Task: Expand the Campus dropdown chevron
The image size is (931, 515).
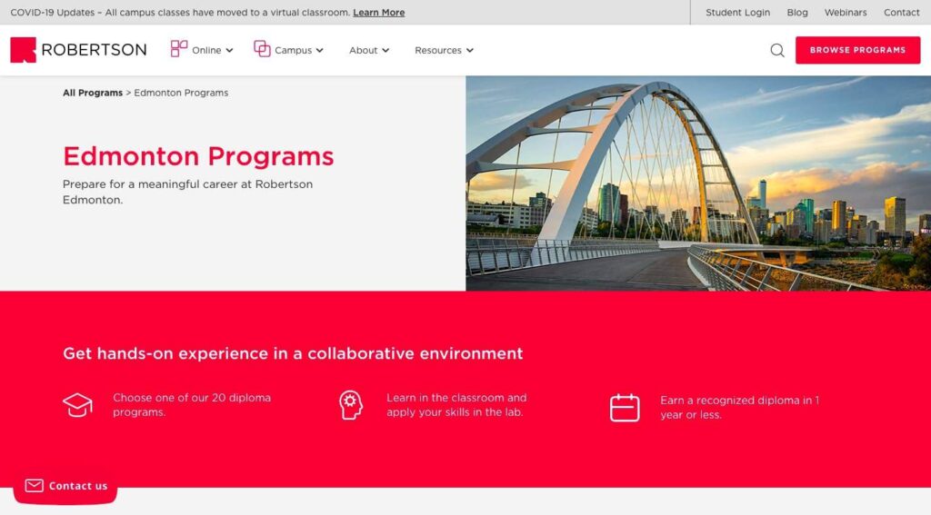Action: 319,51
